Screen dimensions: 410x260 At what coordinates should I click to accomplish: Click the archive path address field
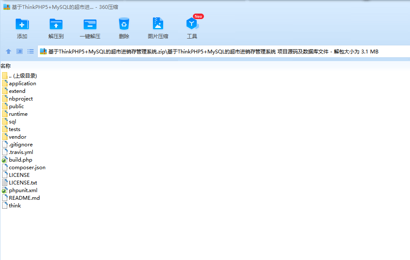pyautogui.click(x=224, y=52)
